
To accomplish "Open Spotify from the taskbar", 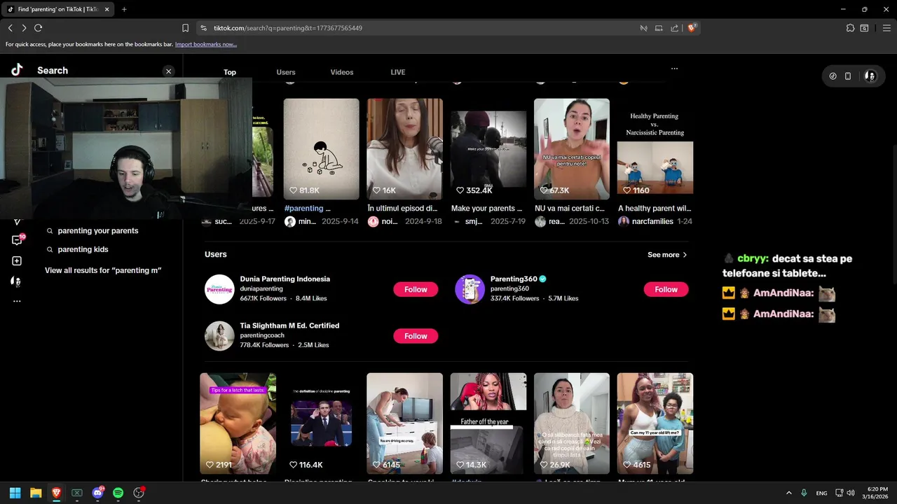I will pyautogui.click(x=118, y=493).
